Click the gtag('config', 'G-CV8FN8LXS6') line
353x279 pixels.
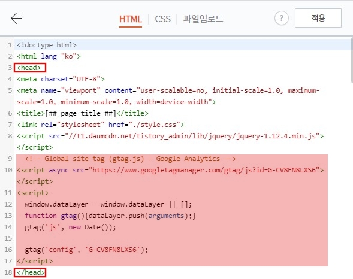(86, 250)
